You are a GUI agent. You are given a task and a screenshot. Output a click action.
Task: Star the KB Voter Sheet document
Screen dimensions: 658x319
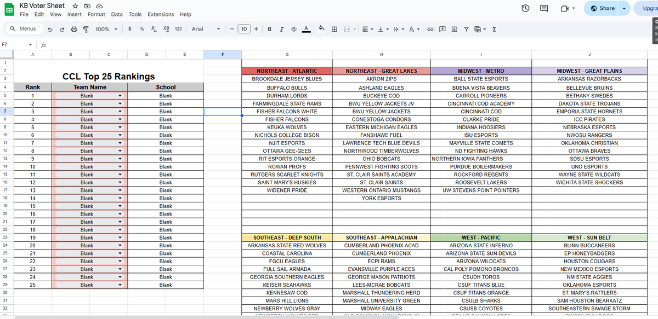click(75, 5)
